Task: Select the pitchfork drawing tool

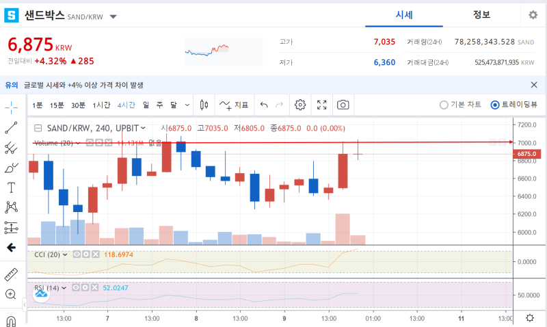Action: pos(11,148)
